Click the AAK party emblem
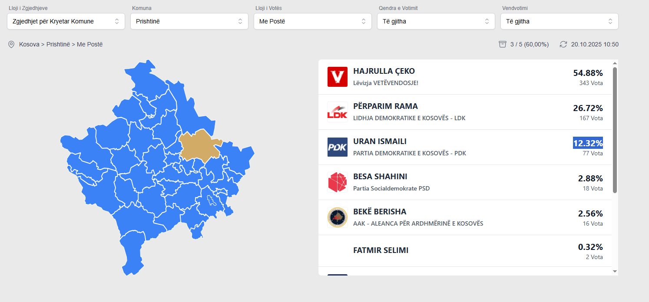Image resolution: width=649 pixels, height=302 pixels. point(337,217)
